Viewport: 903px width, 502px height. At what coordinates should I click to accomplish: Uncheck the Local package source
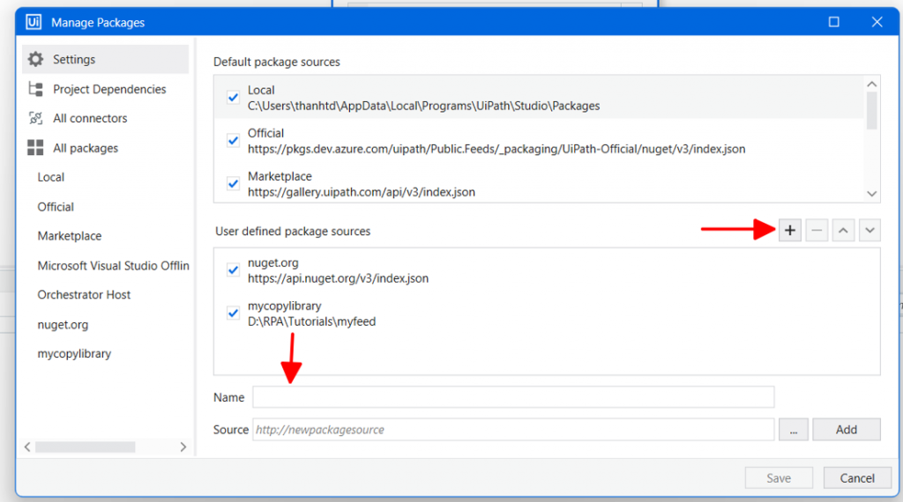click(x=233, y=97)
